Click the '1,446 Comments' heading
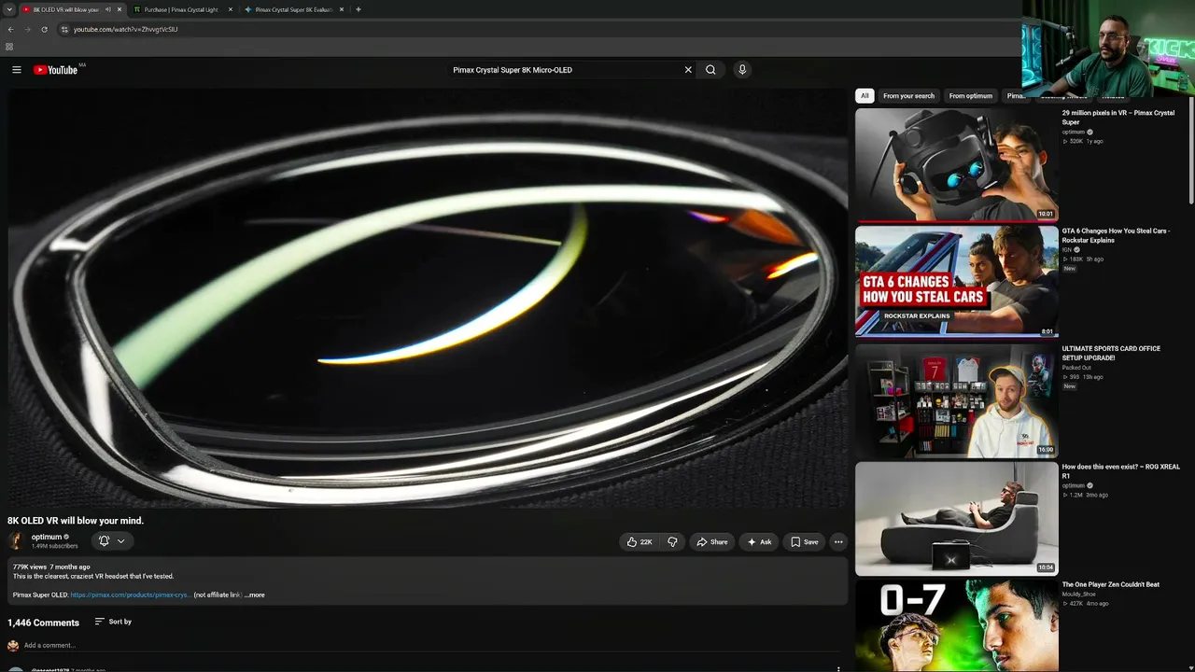1195x672 pixels. coord(44,623)
